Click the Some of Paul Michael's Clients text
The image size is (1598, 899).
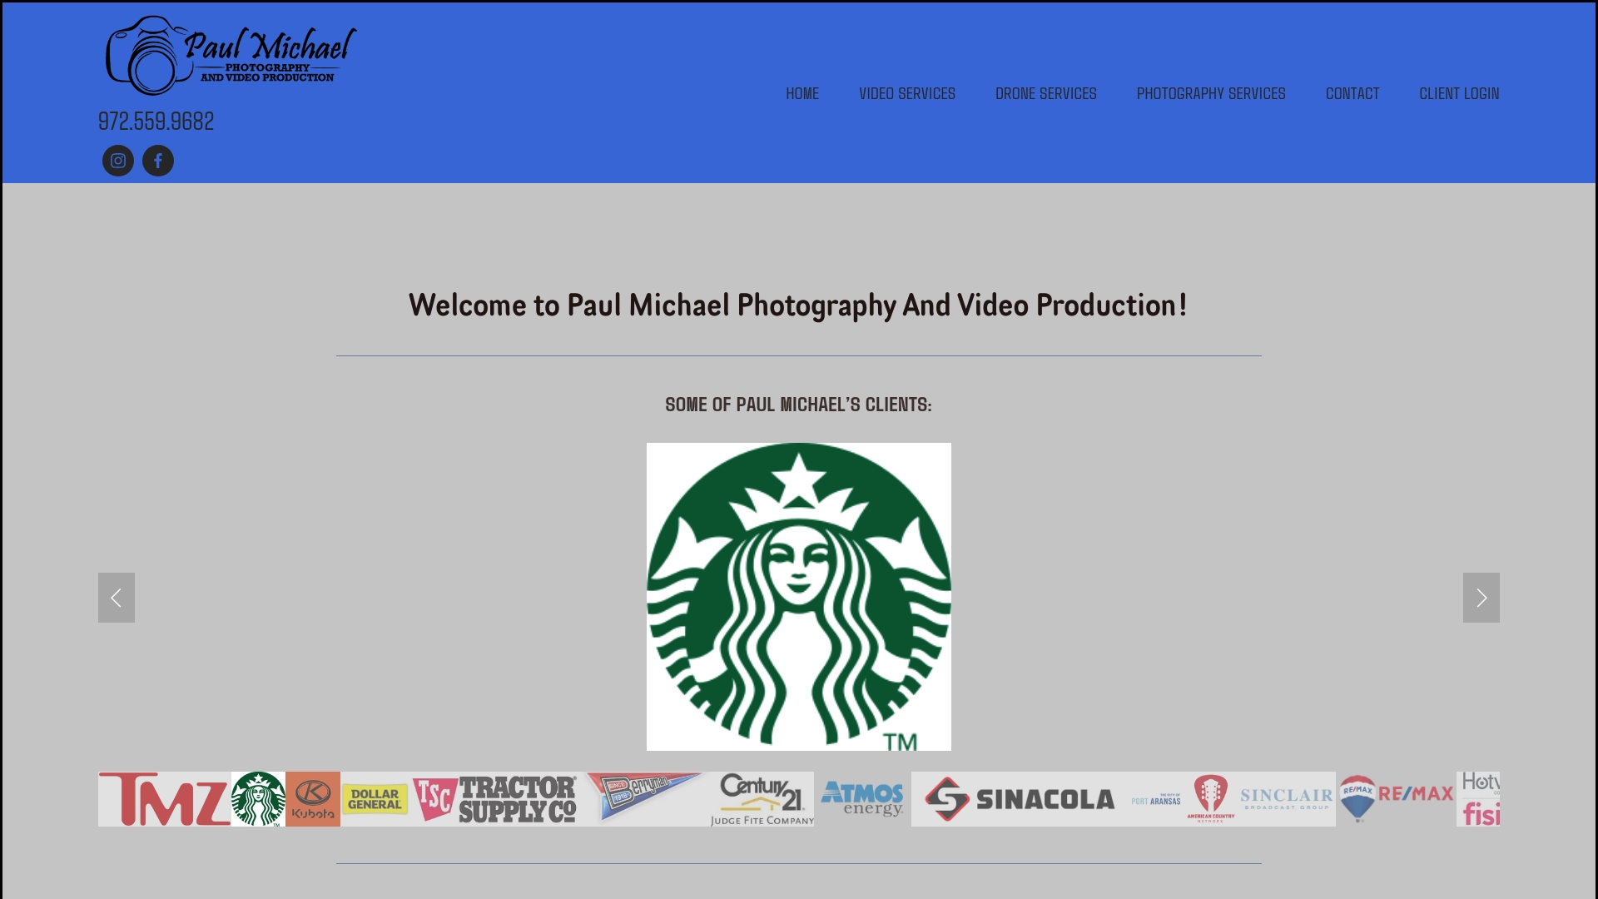click(798, 405)
